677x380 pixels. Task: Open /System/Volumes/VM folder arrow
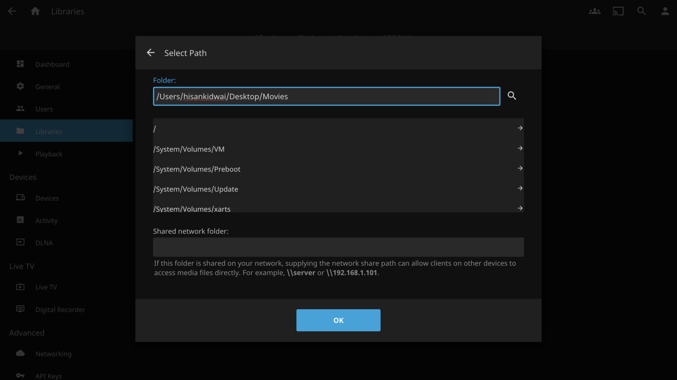coord(520,149)
